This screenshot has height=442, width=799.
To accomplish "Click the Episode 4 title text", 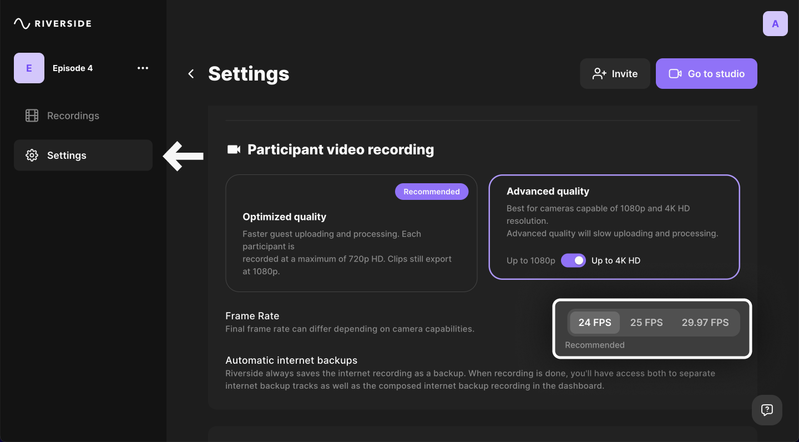I will (73, 68).
